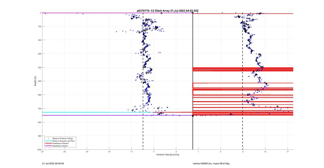Click the timestamp "21-Jul-2022 09:49:46" below the plot
The width and height of the screenshot is (324, 168).
tap(53, 163)
